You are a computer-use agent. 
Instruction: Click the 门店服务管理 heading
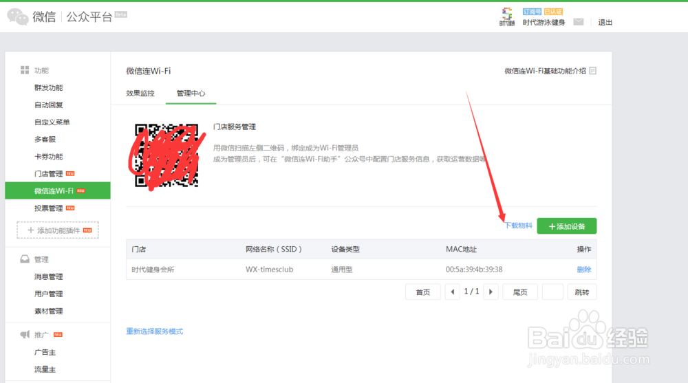[235, 127]
